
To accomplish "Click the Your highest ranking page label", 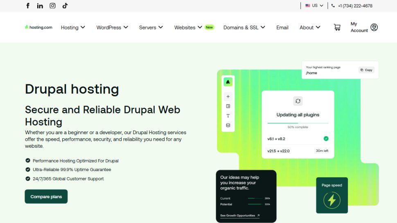I will coord(323,68).
